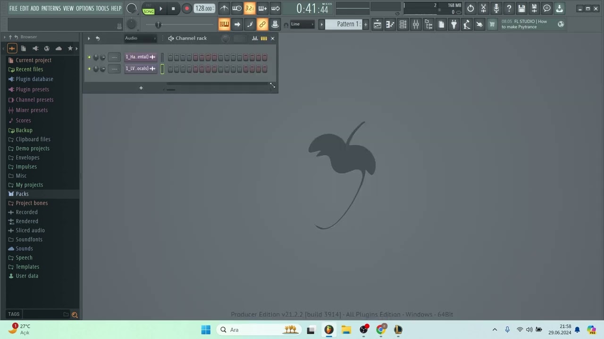Arm the Record button
604x339 pixels.
186,8
